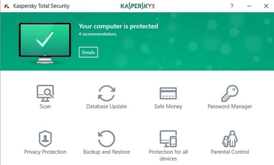Click the Database Update label

(x=107, y=107)
